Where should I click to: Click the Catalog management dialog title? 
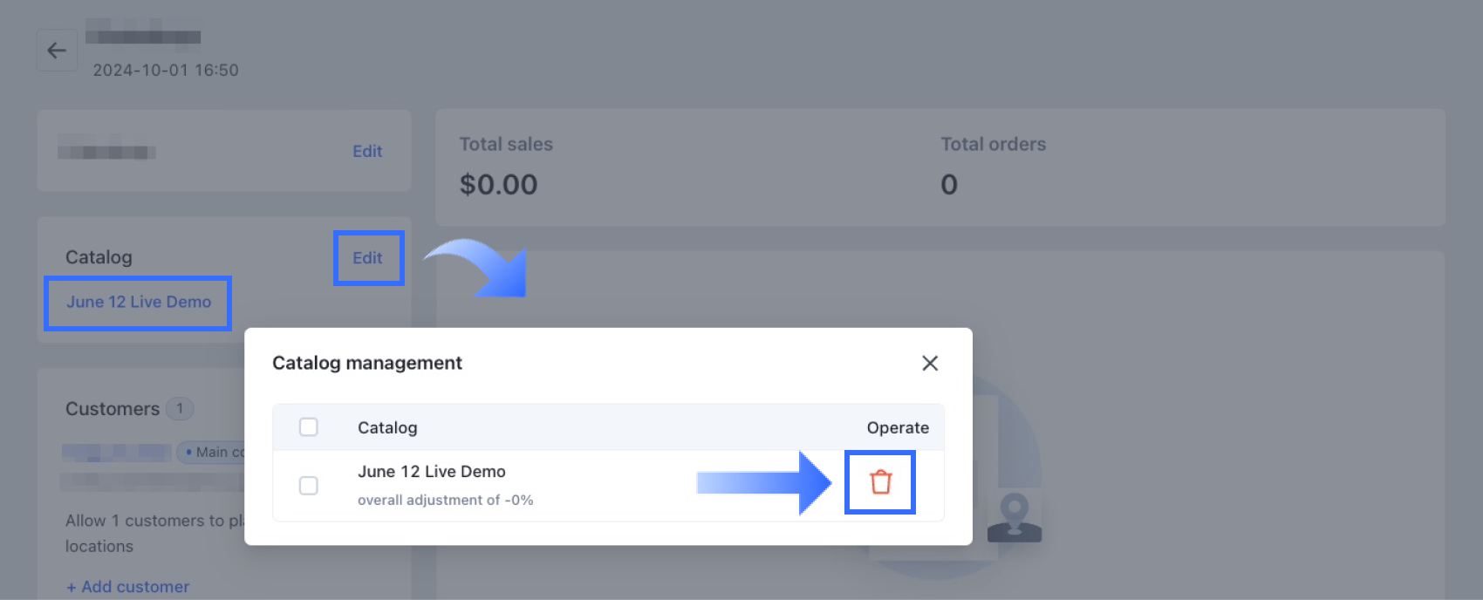pos(367,363)
